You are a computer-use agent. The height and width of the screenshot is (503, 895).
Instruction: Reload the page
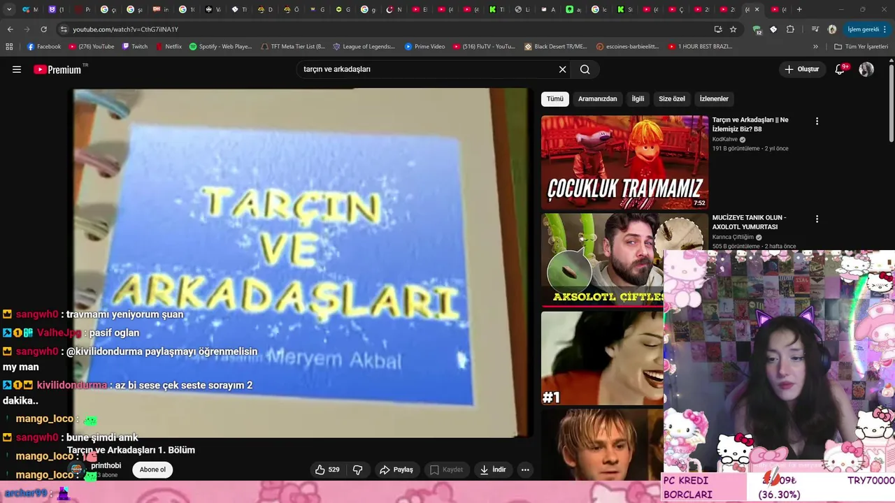point(43,29)
